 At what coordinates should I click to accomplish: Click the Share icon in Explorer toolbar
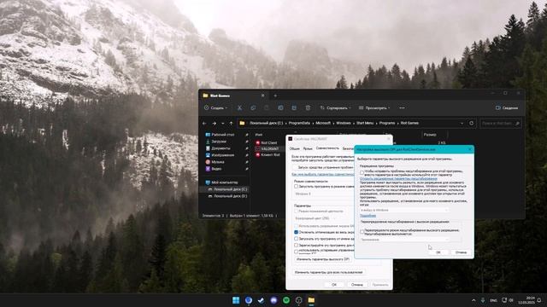(294, 108)
